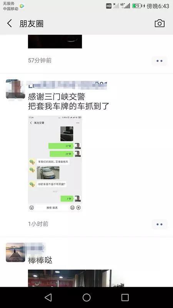Image resolution: width=173 pixels, height=308 pixels.
Task: Tap the Tencent Video status bar icon
Action: point(22,6)
